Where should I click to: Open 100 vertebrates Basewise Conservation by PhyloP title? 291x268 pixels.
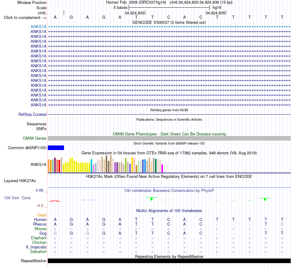[x=169, y=190]
